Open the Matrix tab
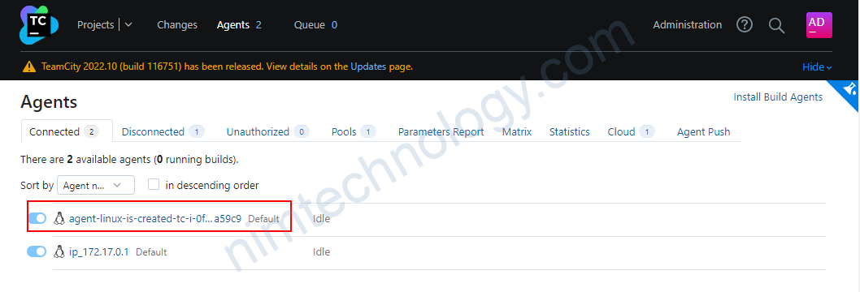The image size is (860, 292). pos(517,131)
